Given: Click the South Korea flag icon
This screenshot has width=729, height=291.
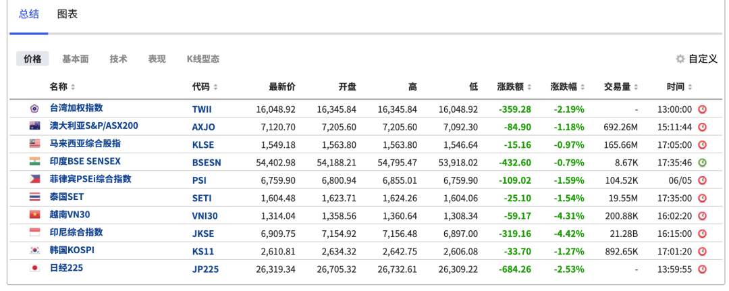Looking at the screenshot, I should [34, 251].
